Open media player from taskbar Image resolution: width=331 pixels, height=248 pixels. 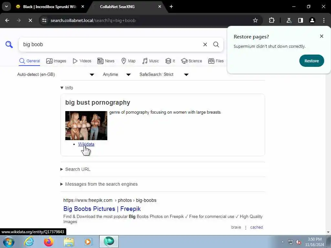tap(88, 242)
